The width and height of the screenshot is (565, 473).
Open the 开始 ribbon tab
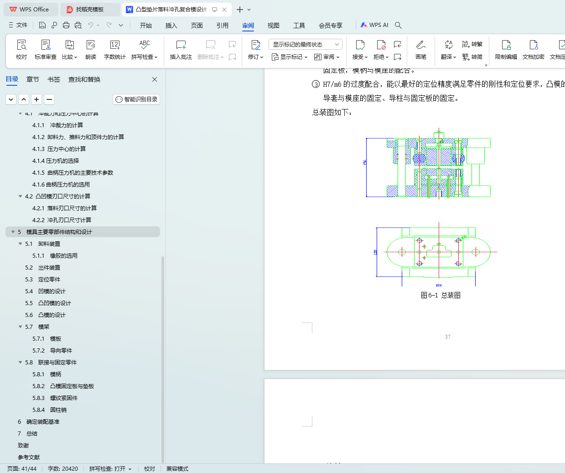click(x=146, y=26)
